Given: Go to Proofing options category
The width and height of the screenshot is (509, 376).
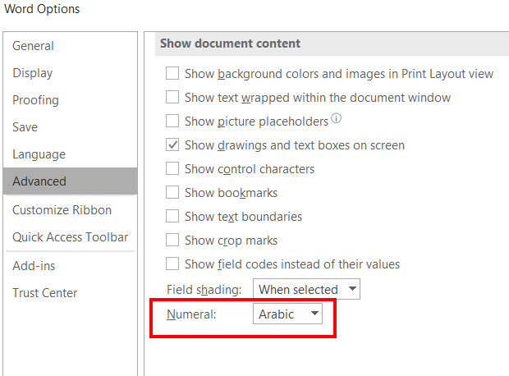Looking at the screenshot, I should coord(36,100).
